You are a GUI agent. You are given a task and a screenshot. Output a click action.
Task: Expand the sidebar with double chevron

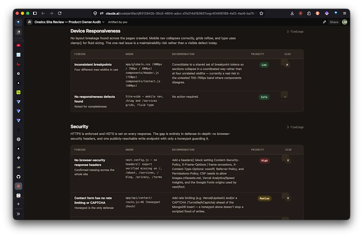(x=18, y=214)
